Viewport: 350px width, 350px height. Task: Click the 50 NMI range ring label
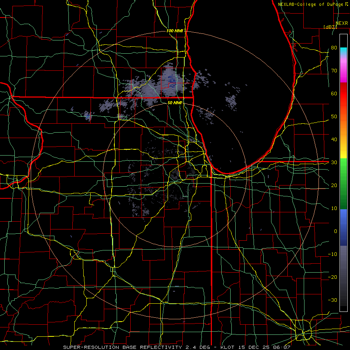coord(175,103)
